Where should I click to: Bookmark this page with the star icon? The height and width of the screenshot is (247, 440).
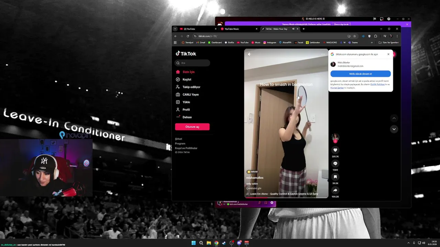point(354,36)
